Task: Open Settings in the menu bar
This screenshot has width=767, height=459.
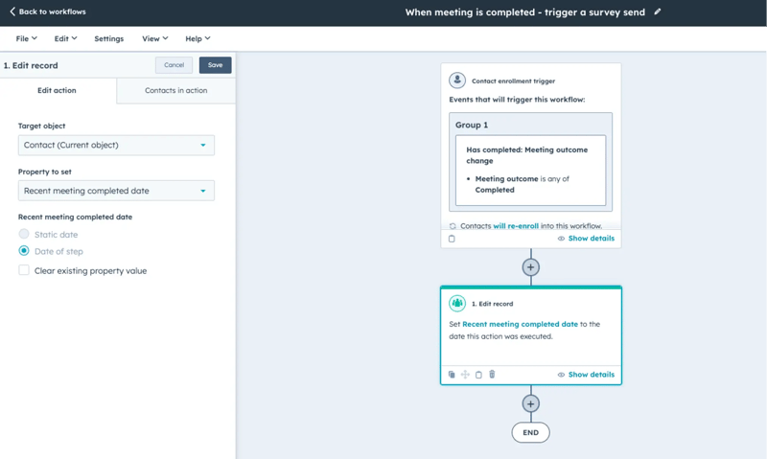Action: (x=108, y=38)
